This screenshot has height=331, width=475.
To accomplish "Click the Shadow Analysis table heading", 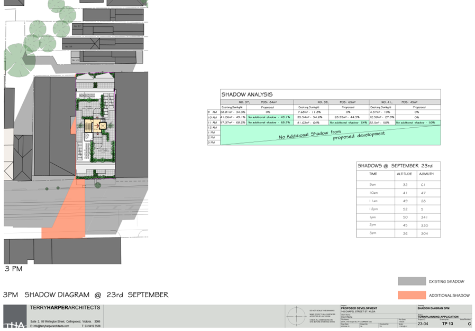I will [x=247, y=94].
